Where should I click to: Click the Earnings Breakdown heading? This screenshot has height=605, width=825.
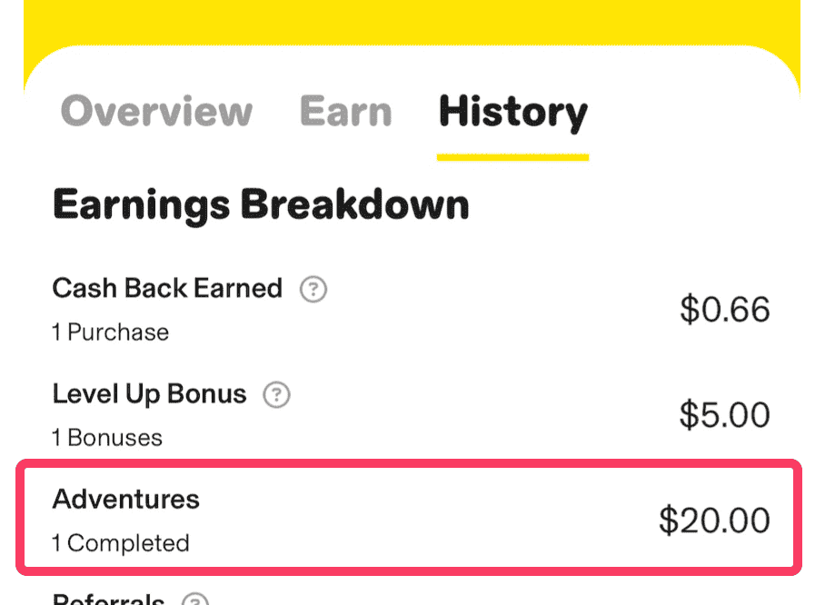261,204
